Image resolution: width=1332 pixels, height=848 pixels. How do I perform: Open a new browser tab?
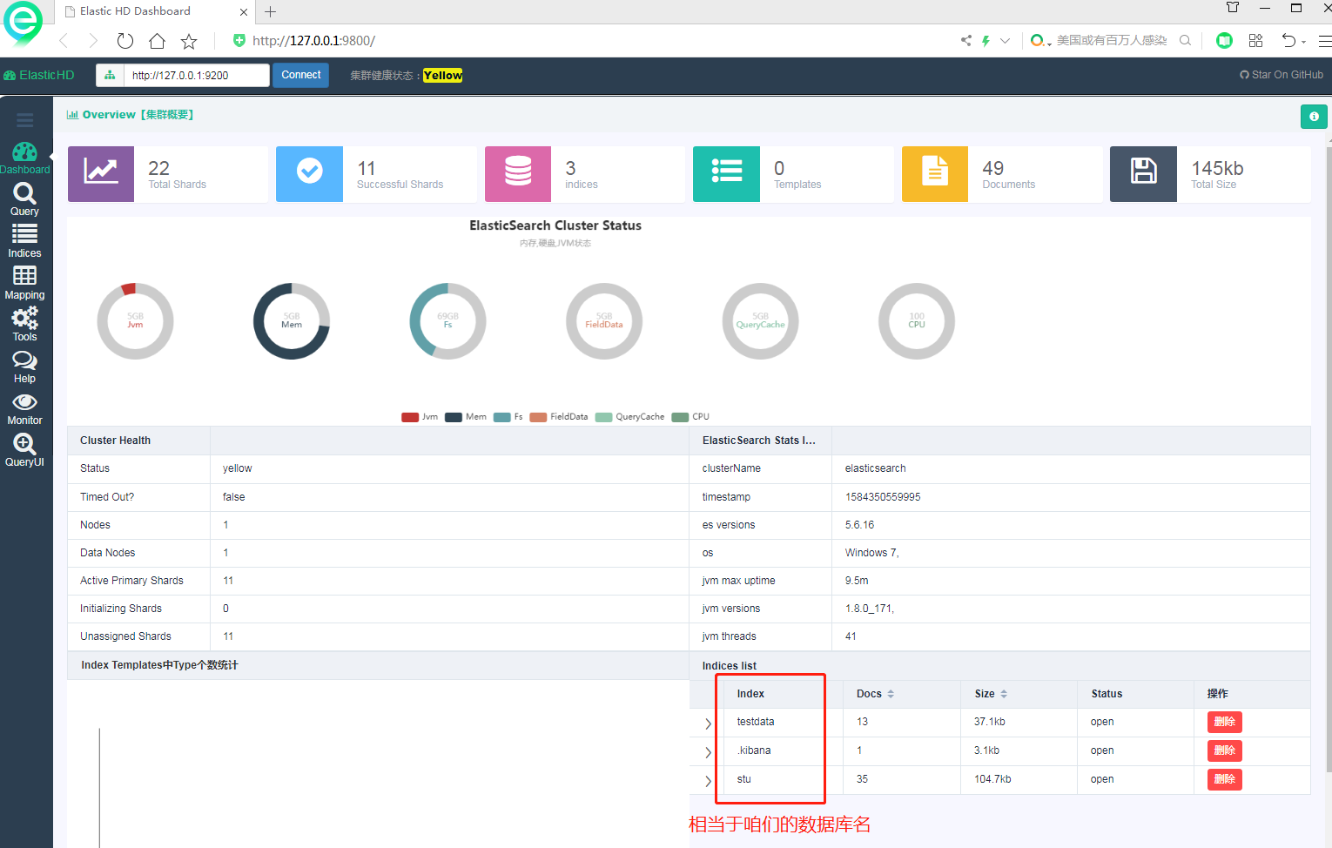click(271, 11)
